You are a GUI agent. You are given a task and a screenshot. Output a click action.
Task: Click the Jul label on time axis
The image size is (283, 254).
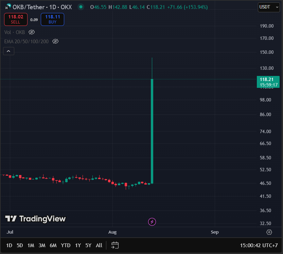tap(10, 232)
